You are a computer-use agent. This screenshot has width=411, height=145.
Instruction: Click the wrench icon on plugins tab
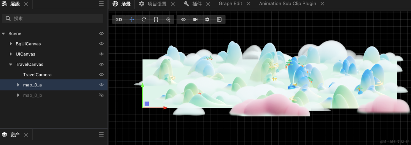(x=186, y=4)
